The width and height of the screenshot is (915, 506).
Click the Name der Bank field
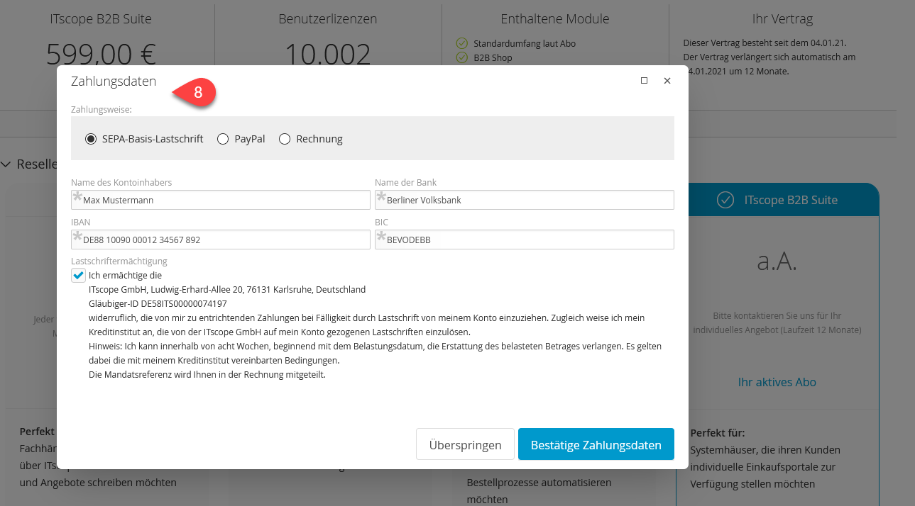[x=525, y=200]
